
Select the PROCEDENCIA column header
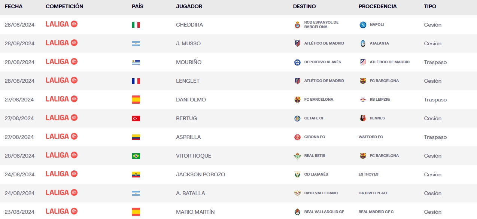click(x=377, y=6)
